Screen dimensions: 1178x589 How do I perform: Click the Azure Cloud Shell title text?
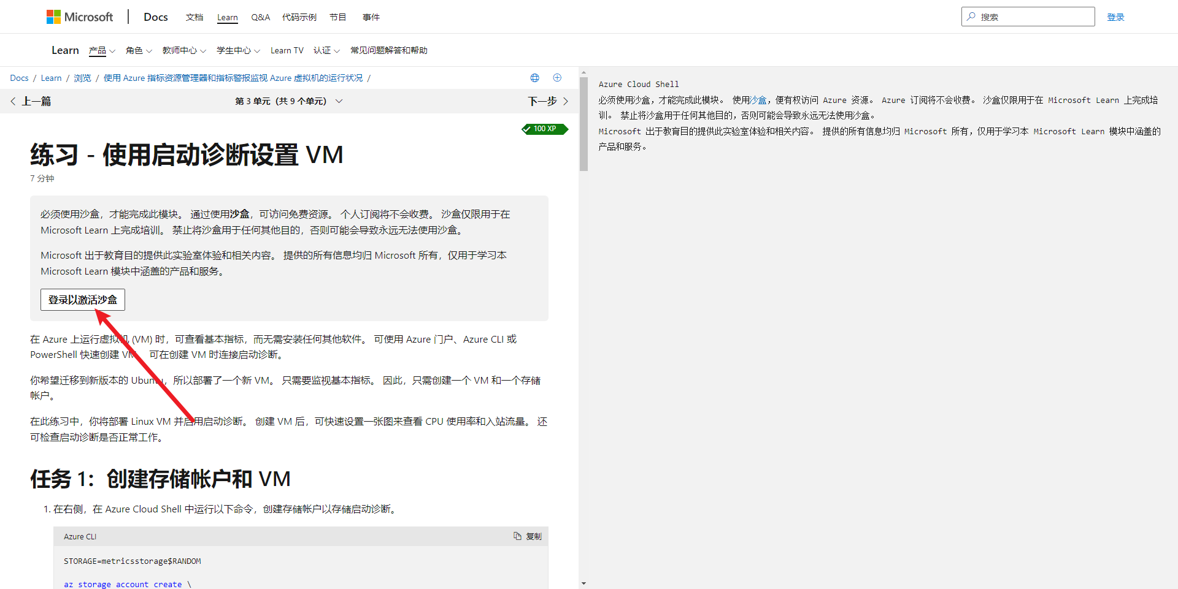coord(639,84)
